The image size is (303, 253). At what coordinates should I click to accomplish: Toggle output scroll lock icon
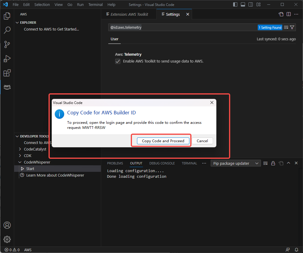[x=273, y=163]
